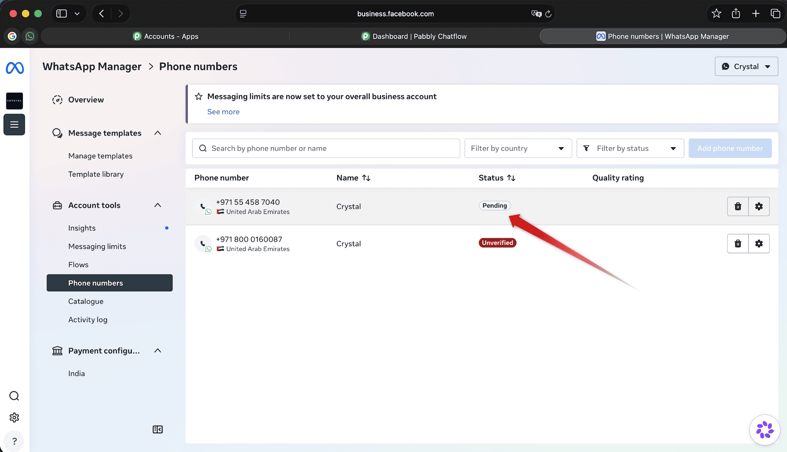Sort the table by Status
This screenshot has width=787, height=452.
click(x=511, y=178)
